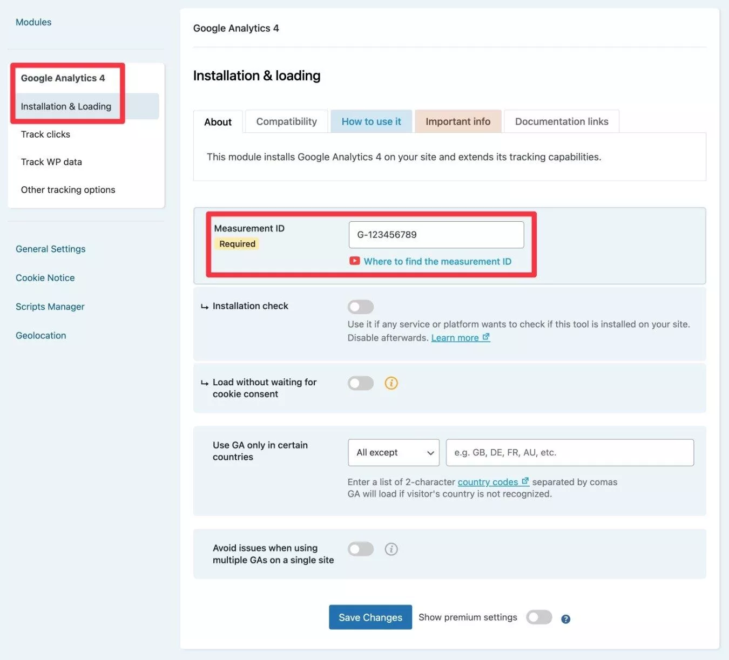The image size is (729, 660).
Task: Click the Save Changes button
Action: pos(370,617)
